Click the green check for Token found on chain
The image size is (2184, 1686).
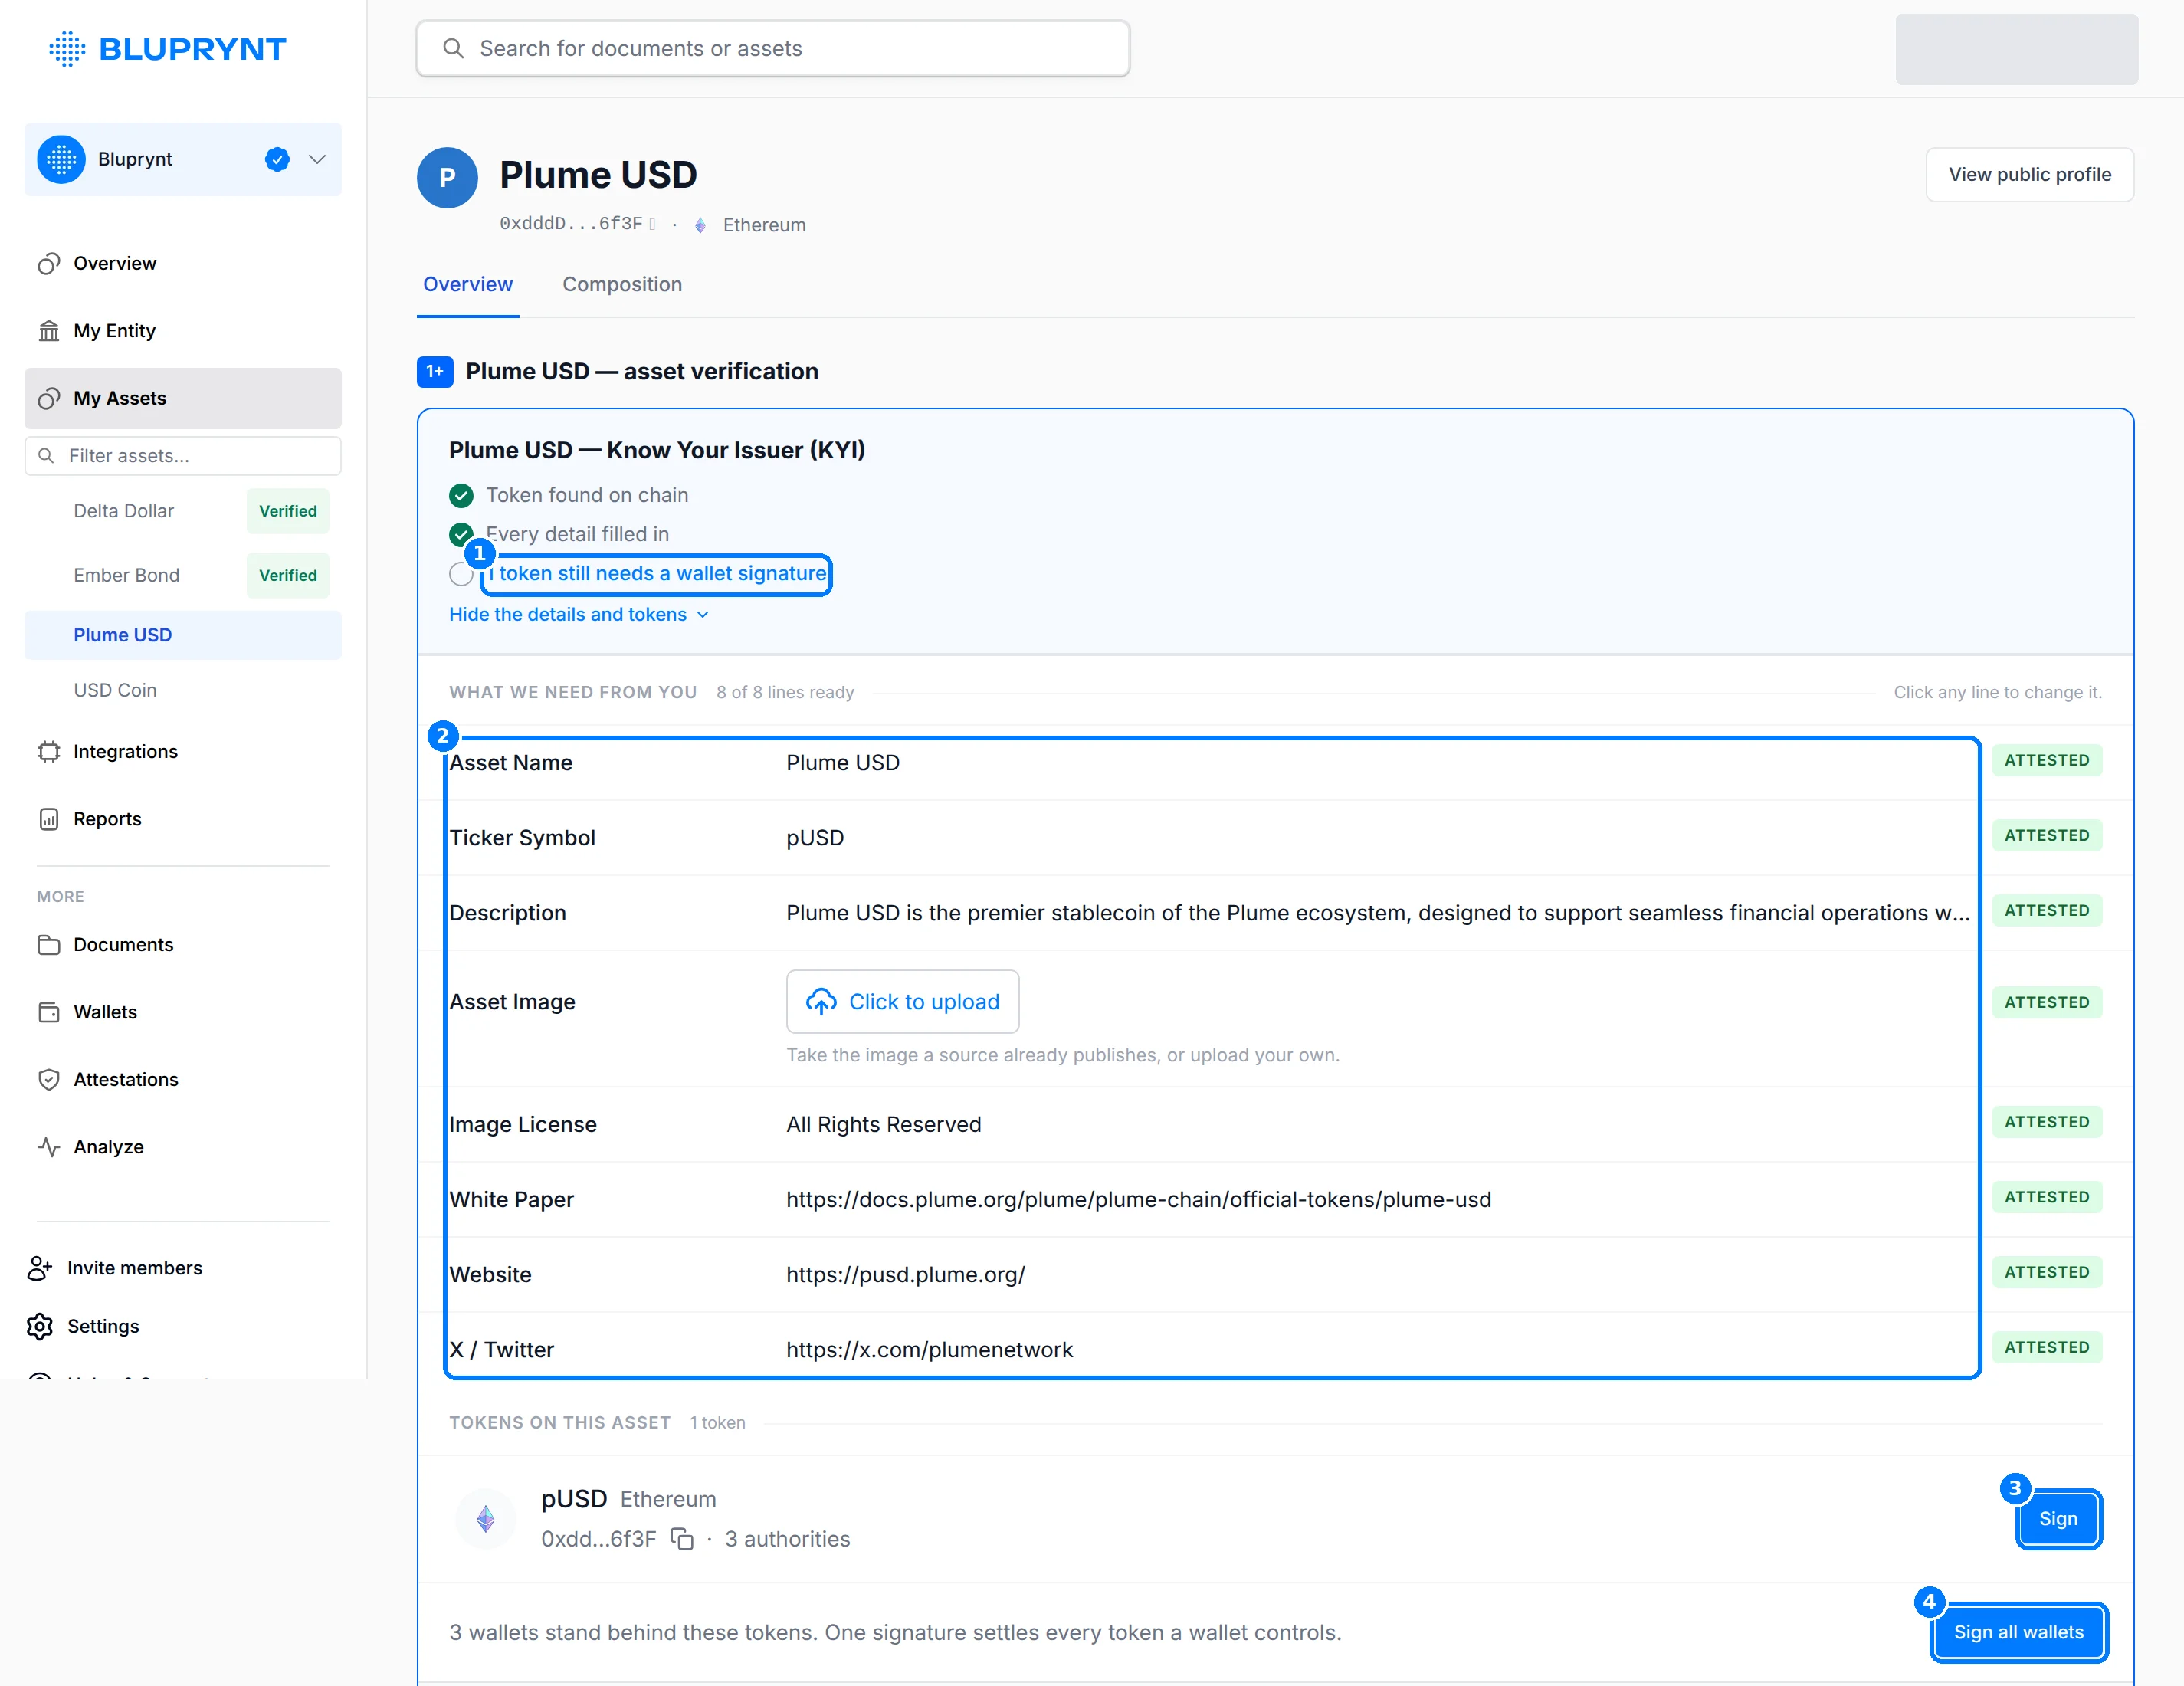461,495
